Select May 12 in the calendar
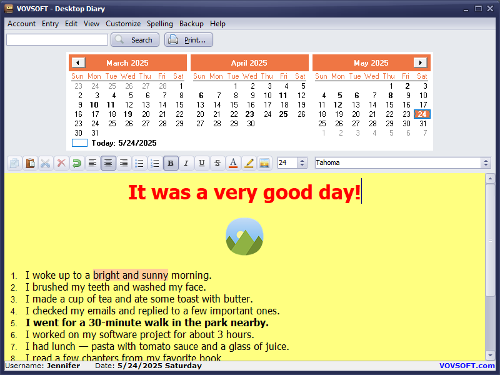This screenshot has width=500, height=375. tap(338, 105)
